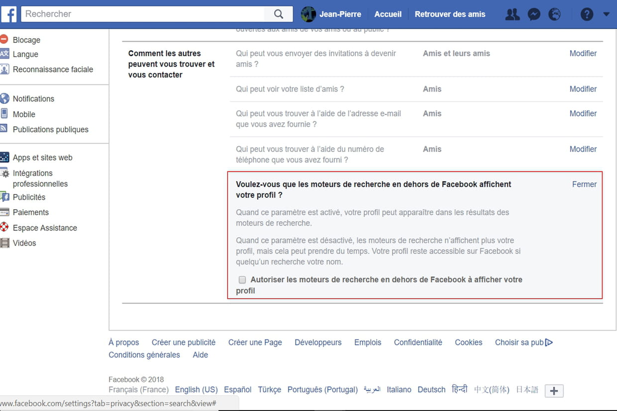The width and height of the screenshot is (617, 411).
Task: Open Jean-Pierre's profile picture
Action: tap(308, 14)
